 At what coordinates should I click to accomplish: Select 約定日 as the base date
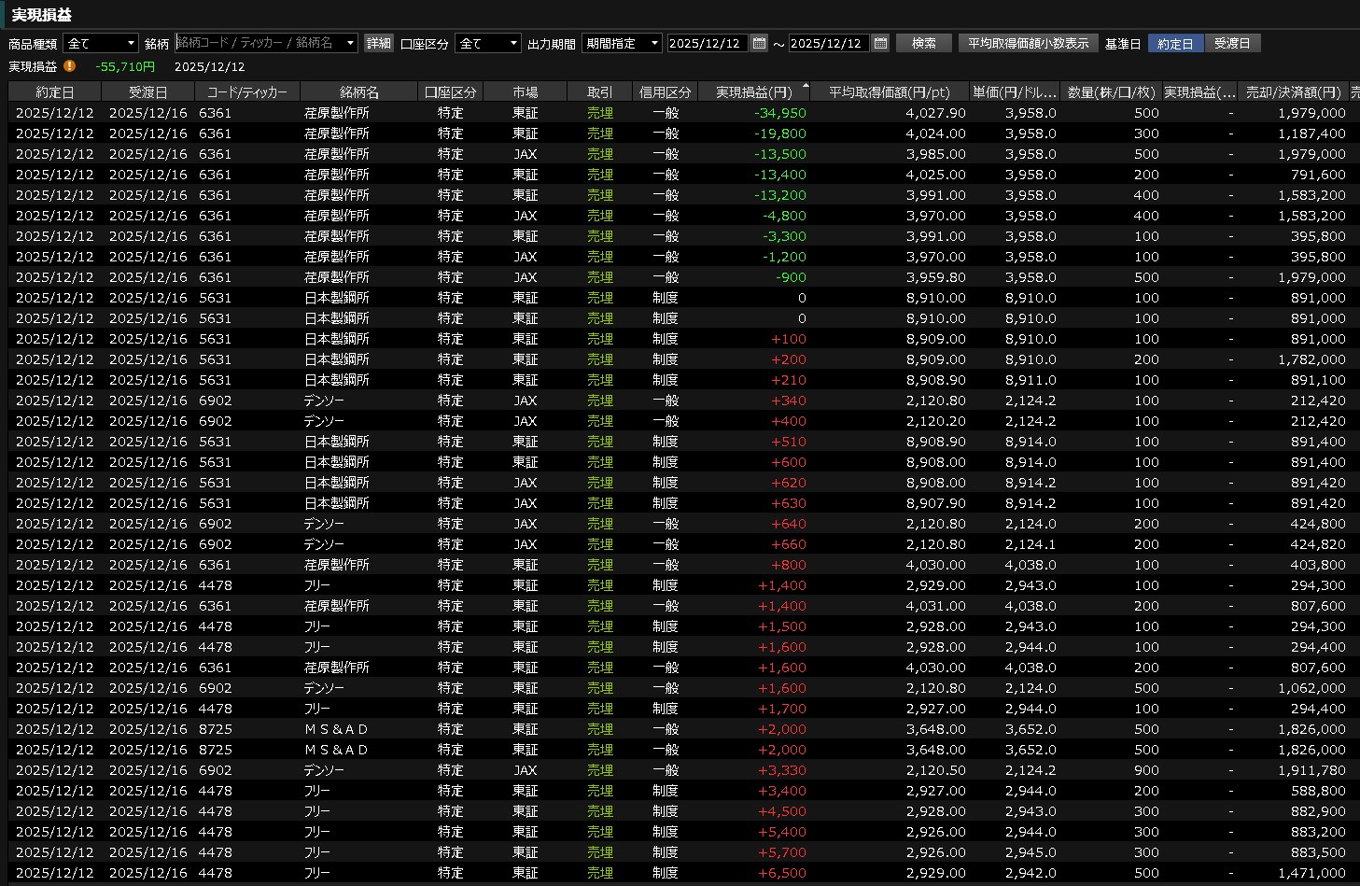[1175, 44]
